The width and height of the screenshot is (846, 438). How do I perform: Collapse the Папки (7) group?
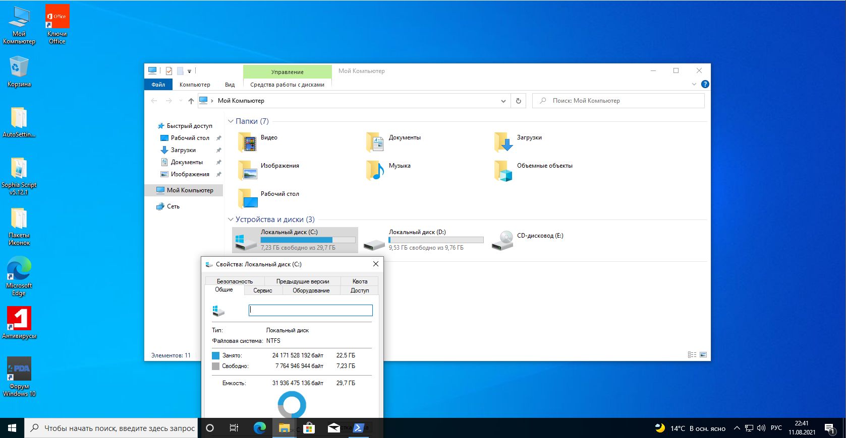point(231,121)
